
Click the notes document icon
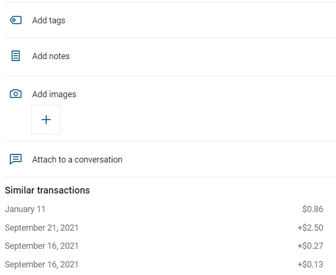pyautogui.click(x=16, y=56)
